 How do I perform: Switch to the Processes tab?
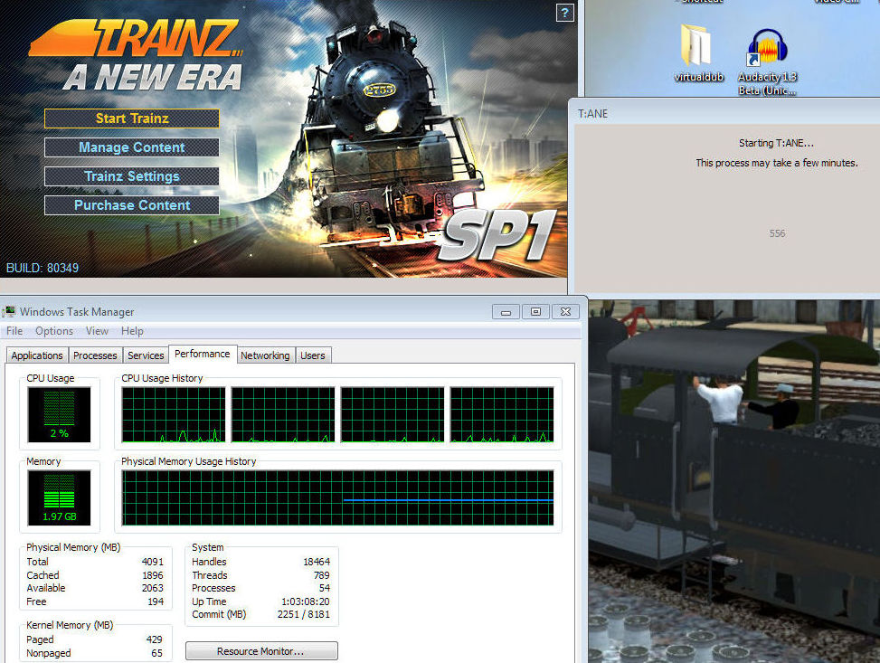[x=95, y=355]
